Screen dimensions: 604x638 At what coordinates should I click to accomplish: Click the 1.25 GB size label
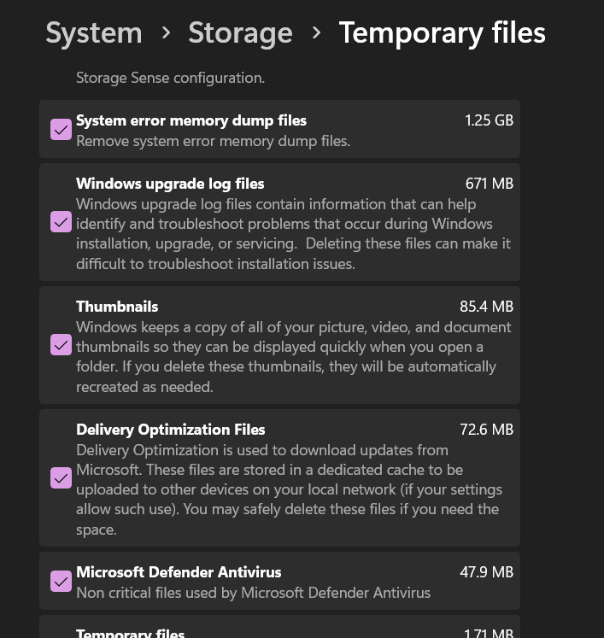[489, 120]
